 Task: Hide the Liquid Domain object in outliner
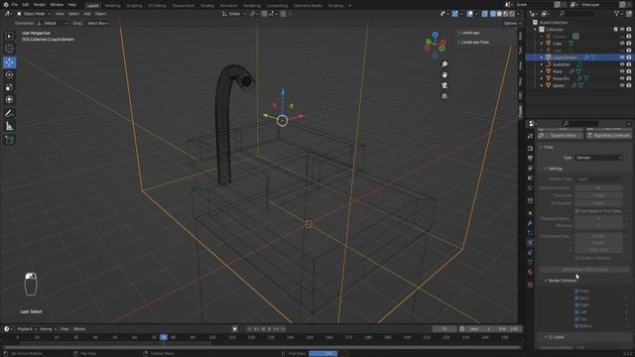click(x=622, y=58)
